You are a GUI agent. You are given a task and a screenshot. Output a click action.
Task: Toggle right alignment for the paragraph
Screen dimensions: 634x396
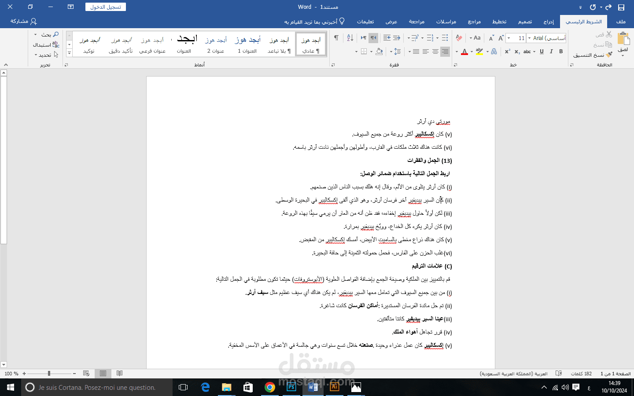tap(445, 51)
